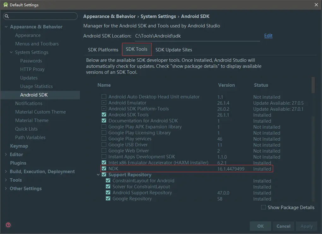
Task: Check Google Web Driver
Action: [x=104, y=150]
